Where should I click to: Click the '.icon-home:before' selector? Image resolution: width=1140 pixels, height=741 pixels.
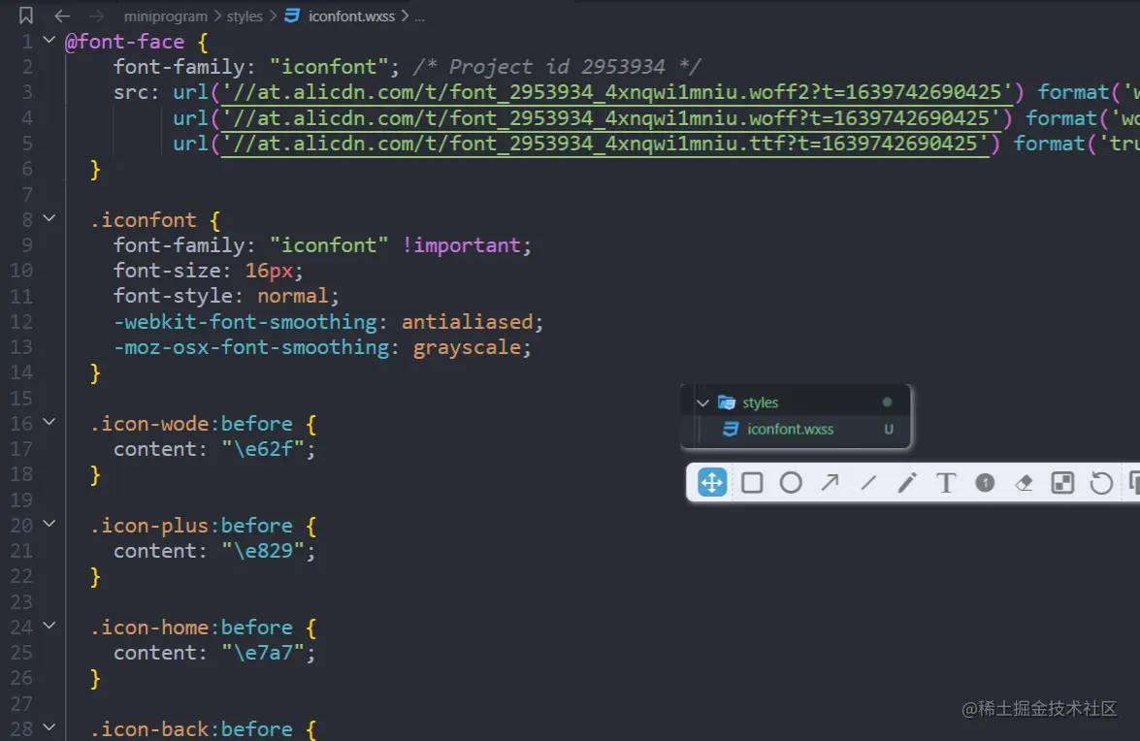pyautogui.click(x=191, y=627)
